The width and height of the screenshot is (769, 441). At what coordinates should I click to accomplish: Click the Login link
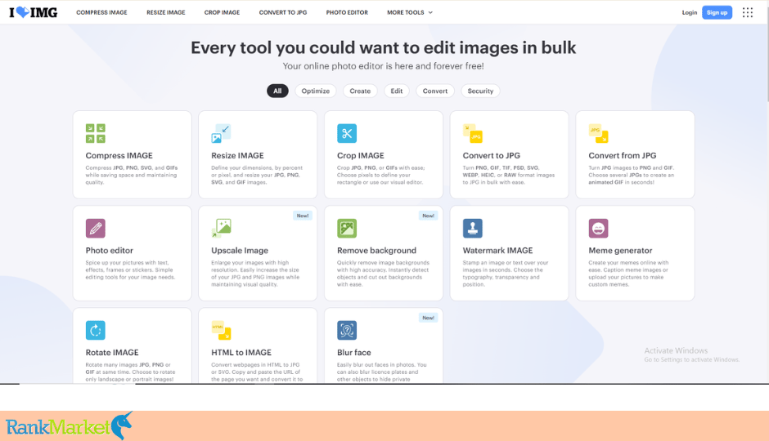689,13
